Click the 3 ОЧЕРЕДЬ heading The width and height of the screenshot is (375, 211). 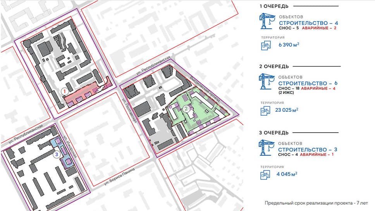(274, 133)
